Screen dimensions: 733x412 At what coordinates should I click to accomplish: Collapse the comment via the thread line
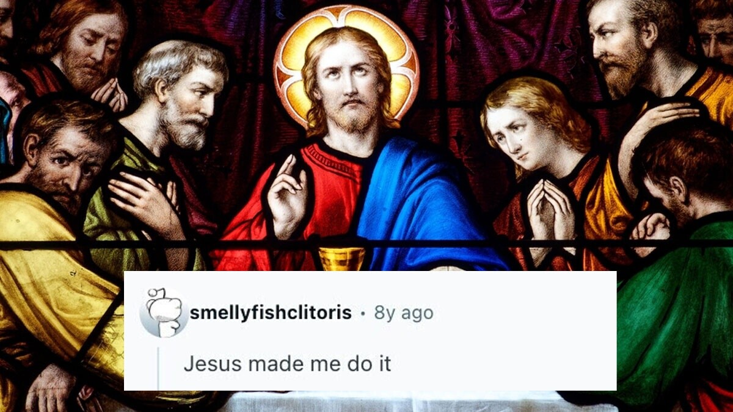point(158,368)
